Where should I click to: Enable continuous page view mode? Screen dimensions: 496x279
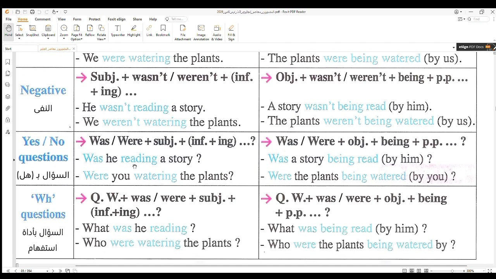pos(412,271)
